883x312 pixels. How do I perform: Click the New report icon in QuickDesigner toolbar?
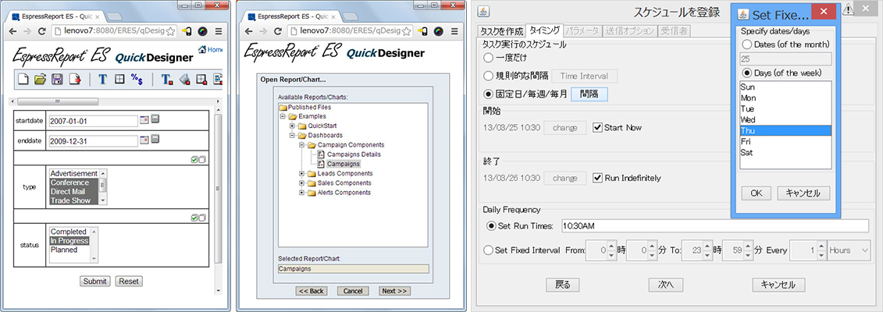tap(23, 80)
